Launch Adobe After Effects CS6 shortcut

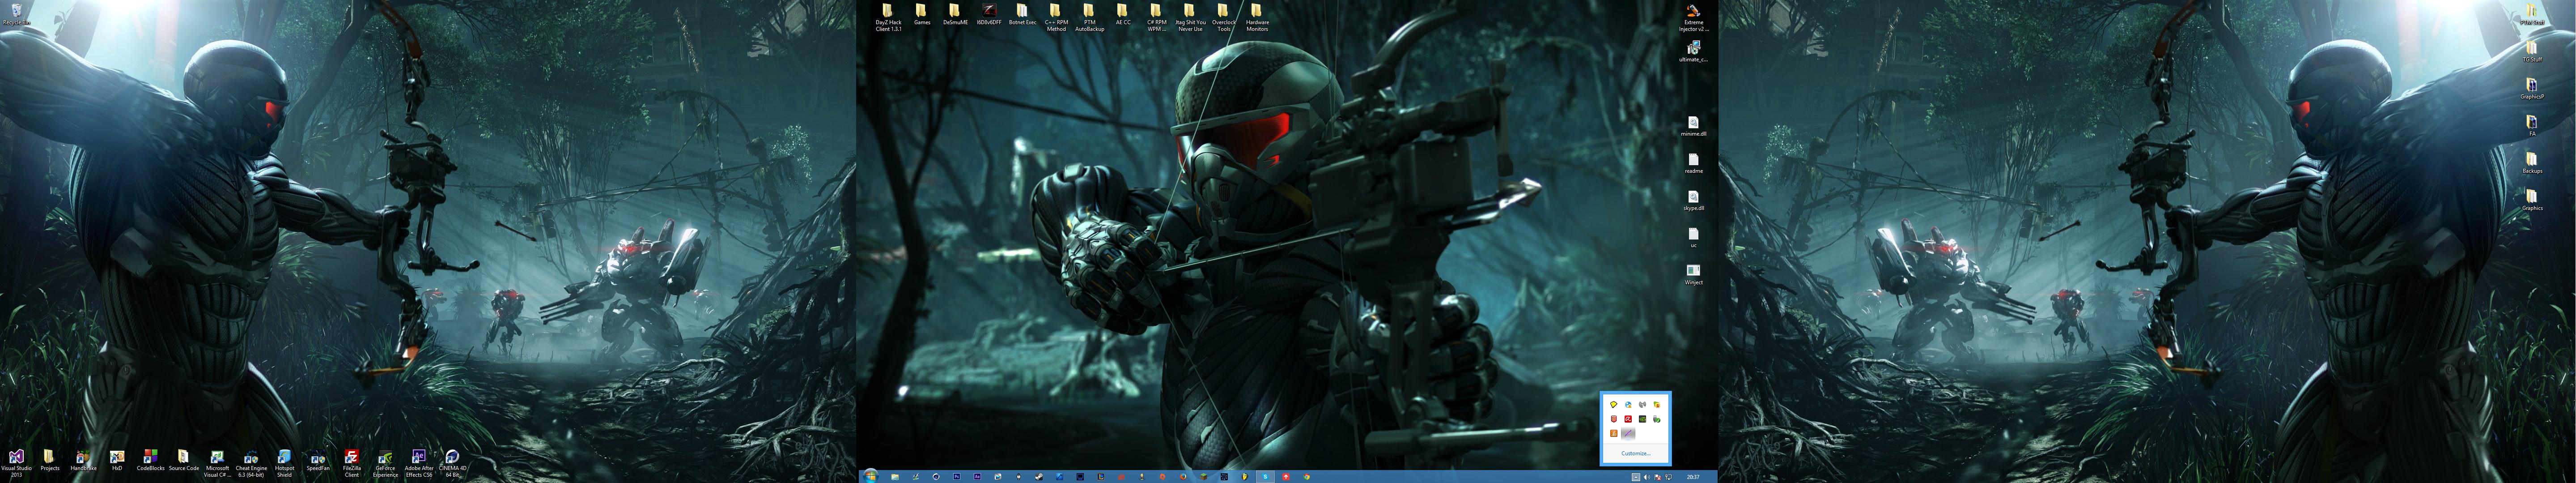coord(419,463)
